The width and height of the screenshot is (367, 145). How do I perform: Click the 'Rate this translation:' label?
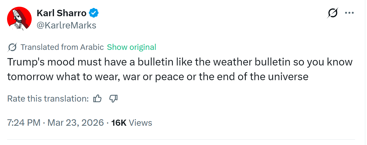tap(48, 99)
